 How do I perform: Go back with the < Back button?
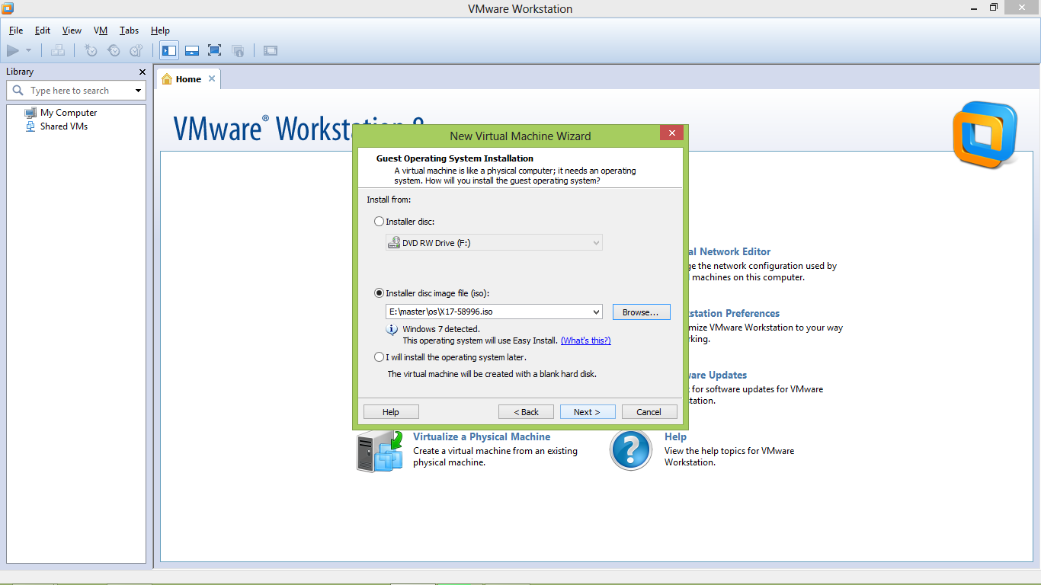[x=526, y=412]
